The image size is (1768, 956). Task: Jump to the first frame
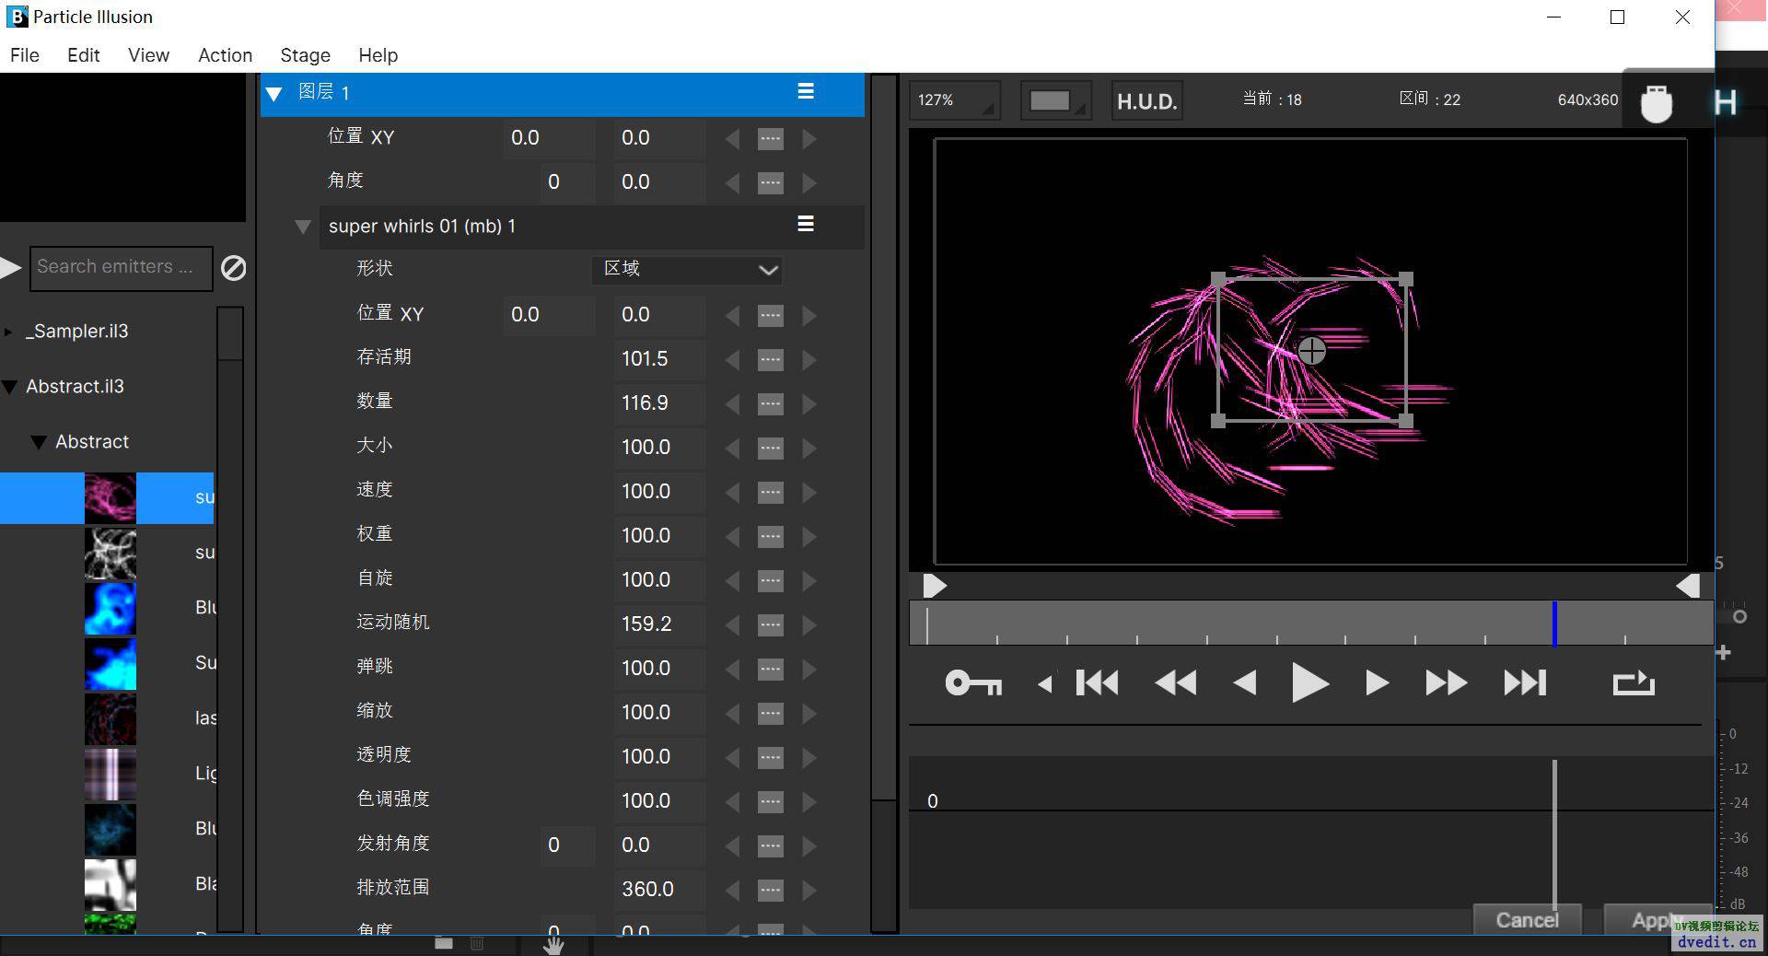coord(1097,683)
